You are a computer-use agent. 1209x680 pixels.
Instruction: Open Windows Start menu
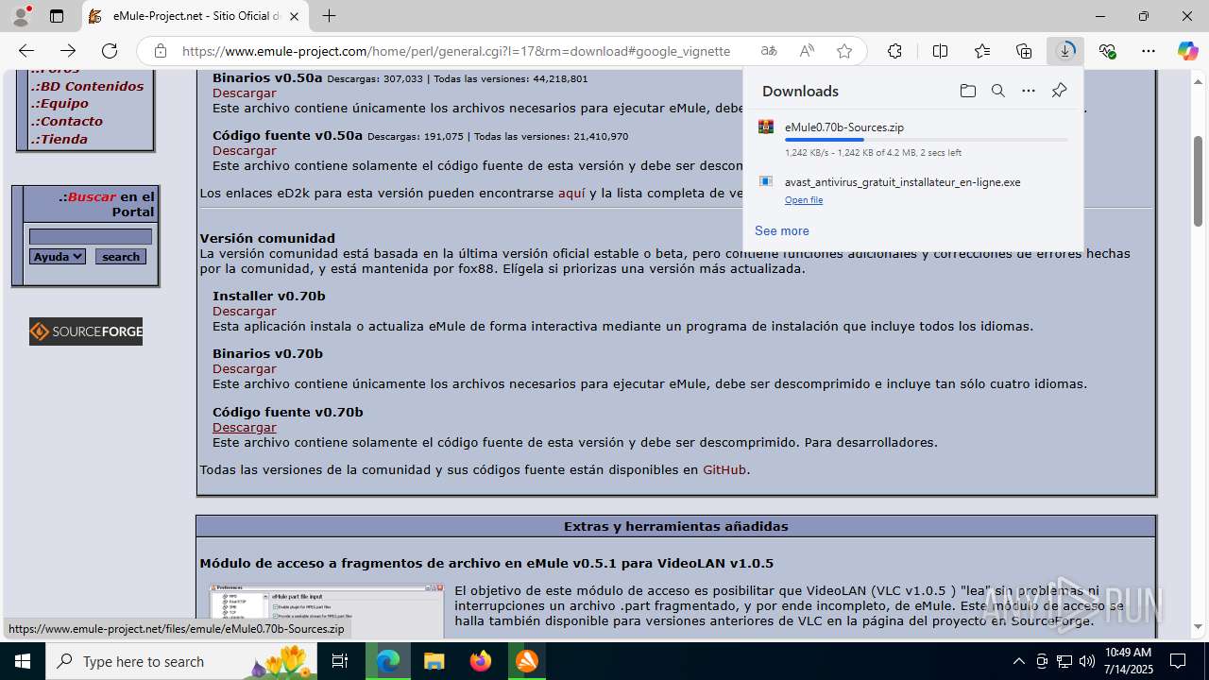[x=23, y=661]
